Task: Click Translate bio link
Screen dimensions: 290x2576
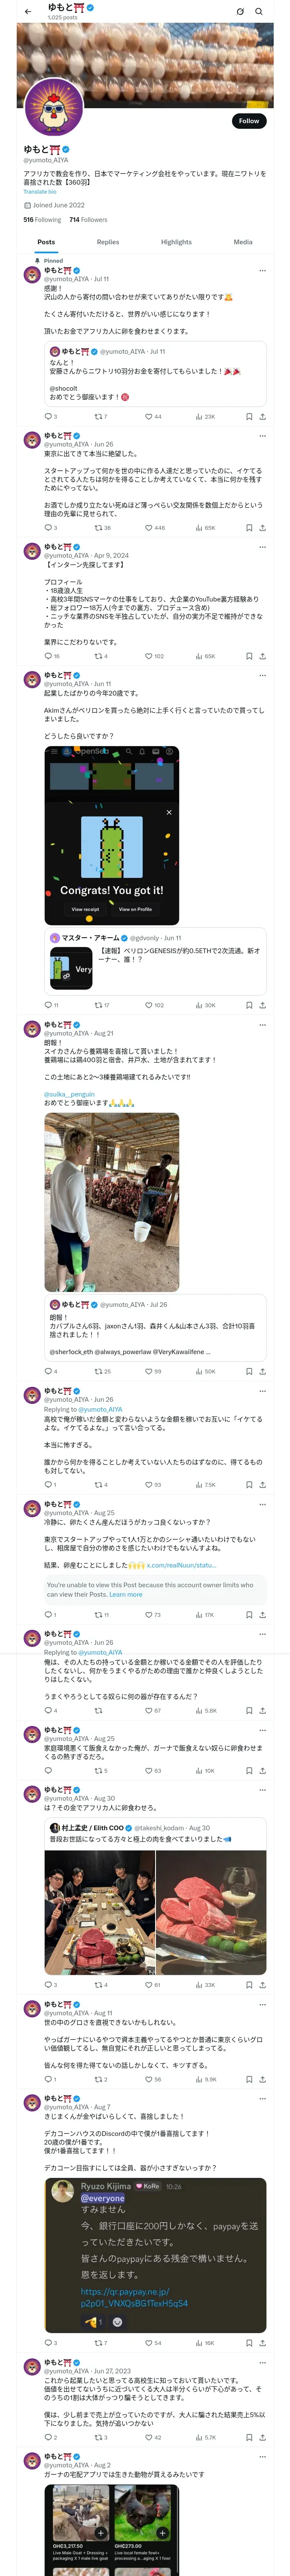Action: [x=40, y=192]
